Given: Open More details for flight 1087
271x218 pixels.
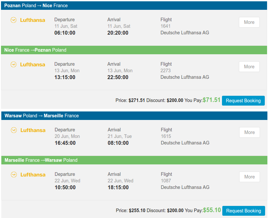Looking at the screenshot, I should [249, 177].
